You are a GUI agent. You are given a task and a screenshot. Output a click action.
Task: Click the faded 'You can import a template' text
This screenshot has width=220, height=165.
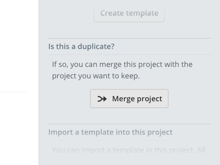129,150
